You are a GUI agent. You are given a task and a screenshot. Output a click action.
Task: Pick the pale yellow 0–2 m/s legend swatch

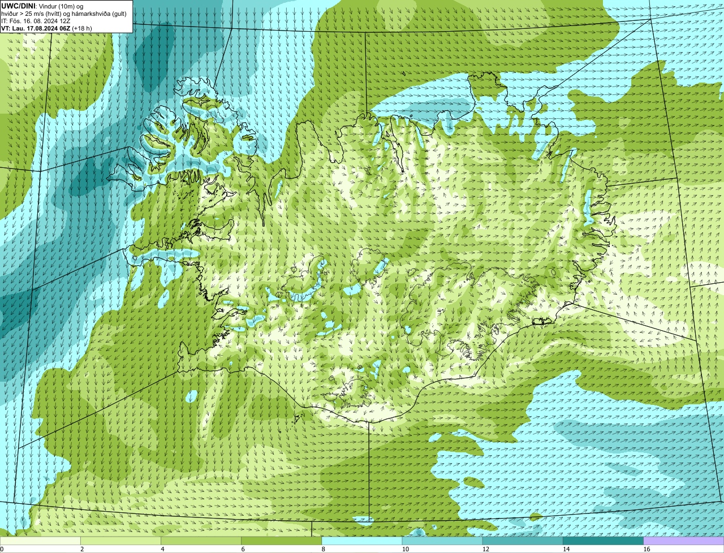click(40, 541)
